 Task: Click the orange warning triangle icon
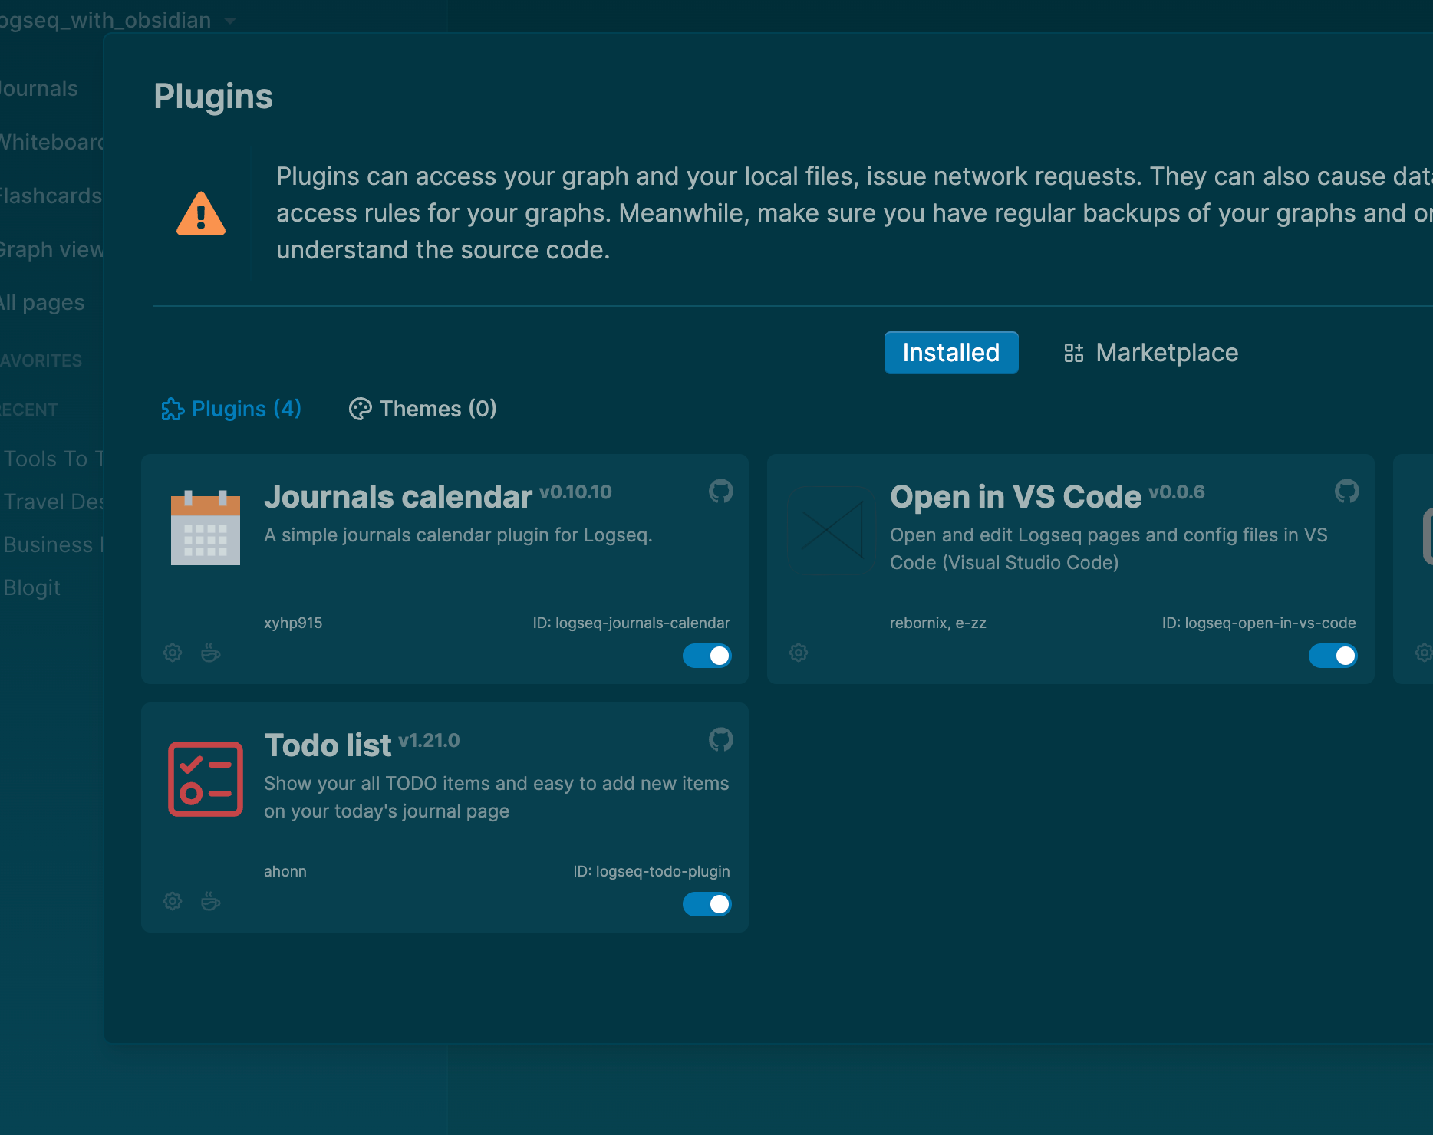point(201,213)
